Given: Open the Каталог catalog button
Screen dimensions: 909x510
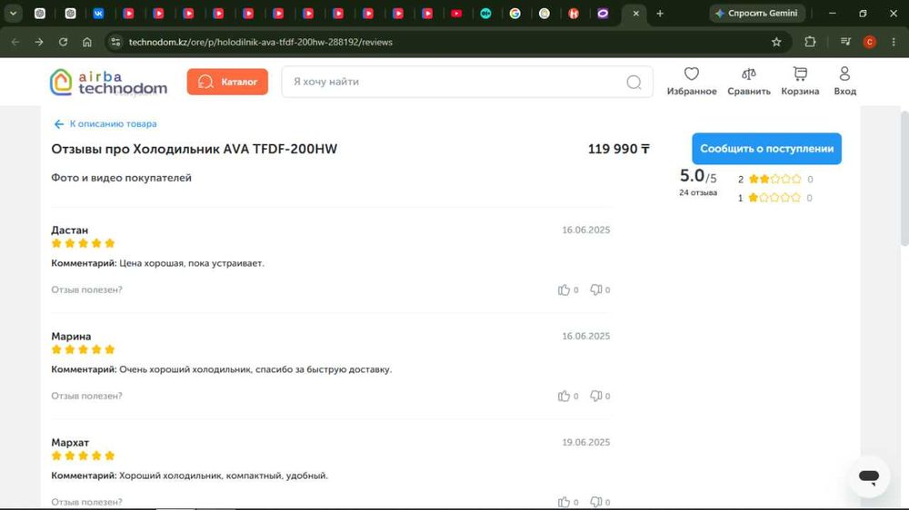Looking at the screenshot, I should 227,82.
